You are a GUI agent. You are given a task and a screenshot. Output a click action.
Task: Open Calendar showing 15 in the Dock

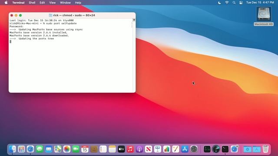[x=85, y=149]
